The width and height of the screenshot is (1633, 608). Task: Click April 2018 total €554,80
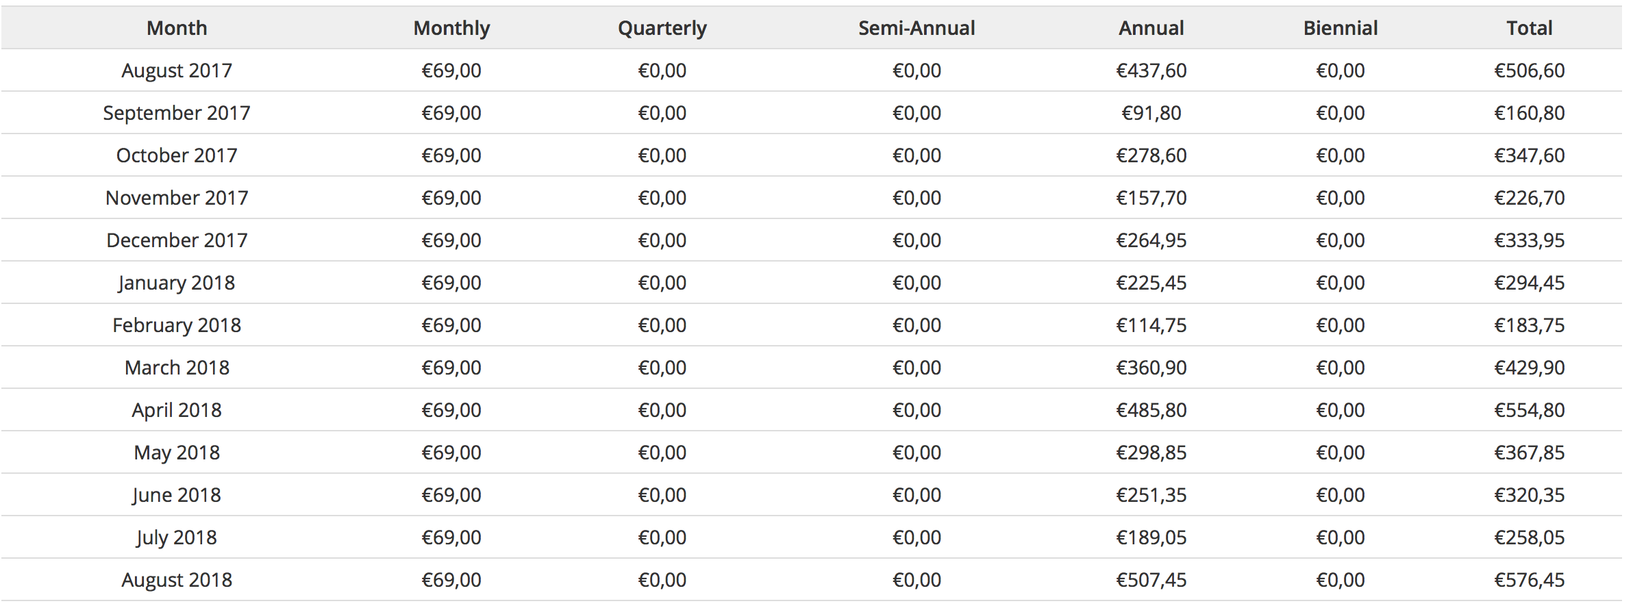pos(1530,410)
